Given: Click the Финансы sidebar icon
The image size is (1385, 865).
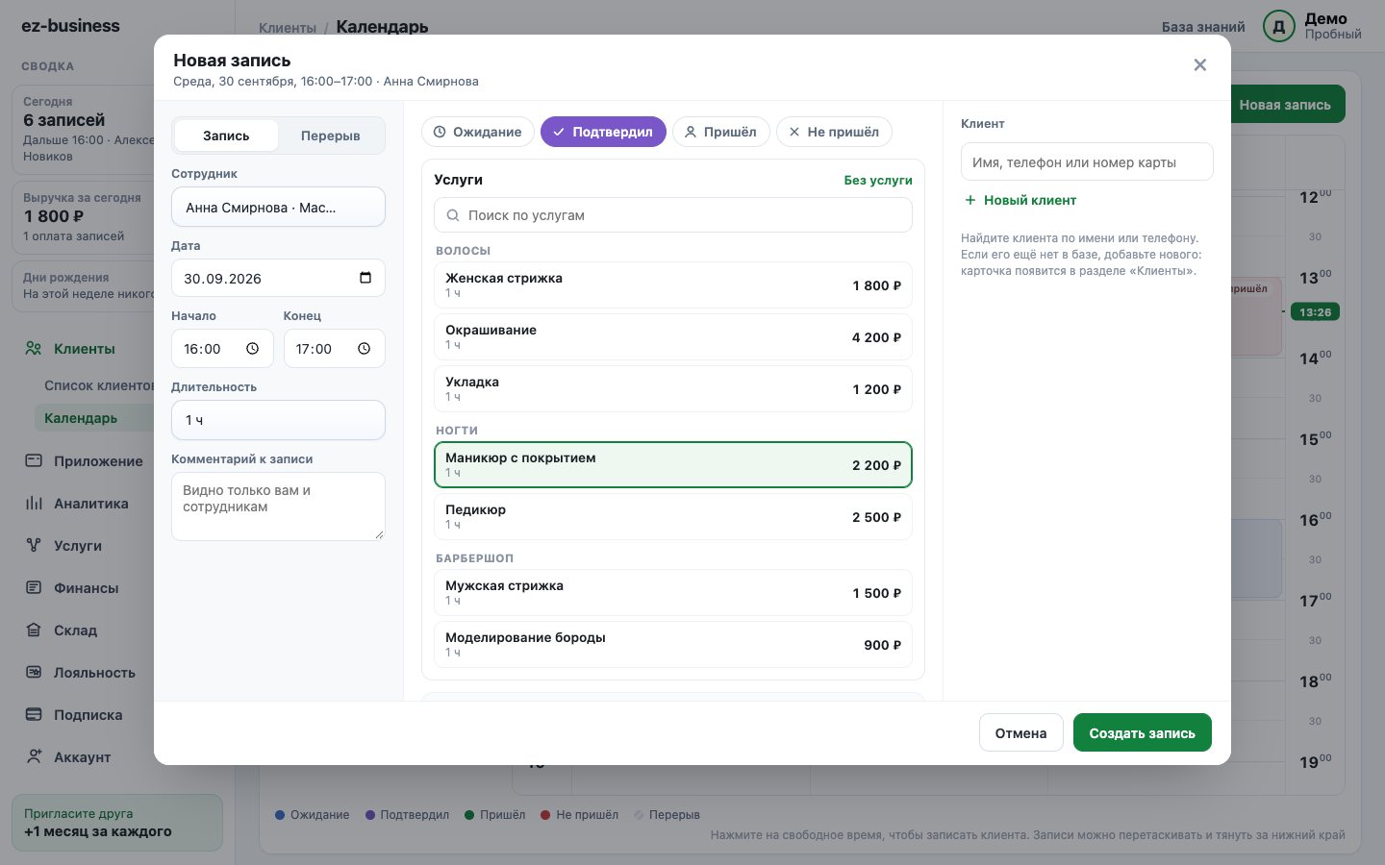Looking at the screenshot, I should click(34, 588).
